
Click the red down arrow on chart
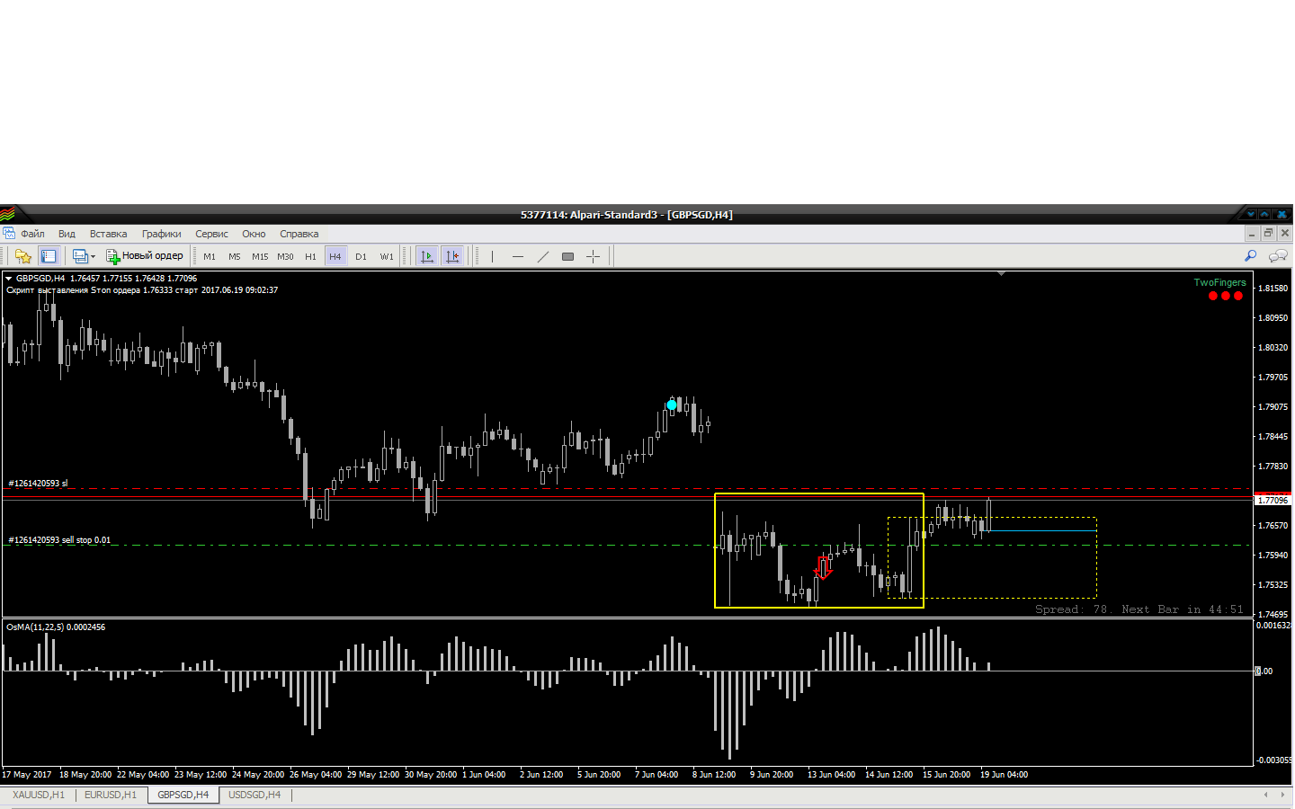(x=823, y=568)
